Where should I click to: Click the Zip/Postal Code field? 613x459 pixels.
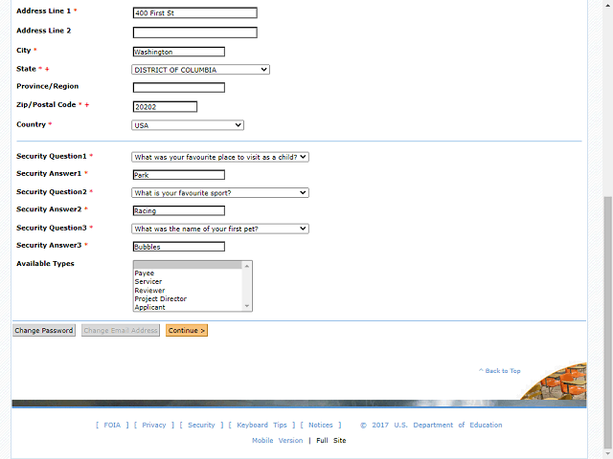tap(165, 106)
